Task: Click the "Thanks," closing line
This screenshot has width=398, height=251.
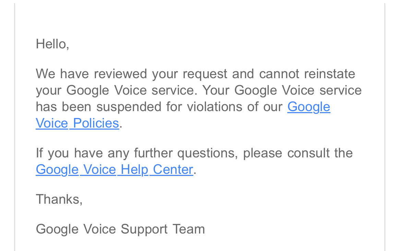Action: click(x=59, y=199)
